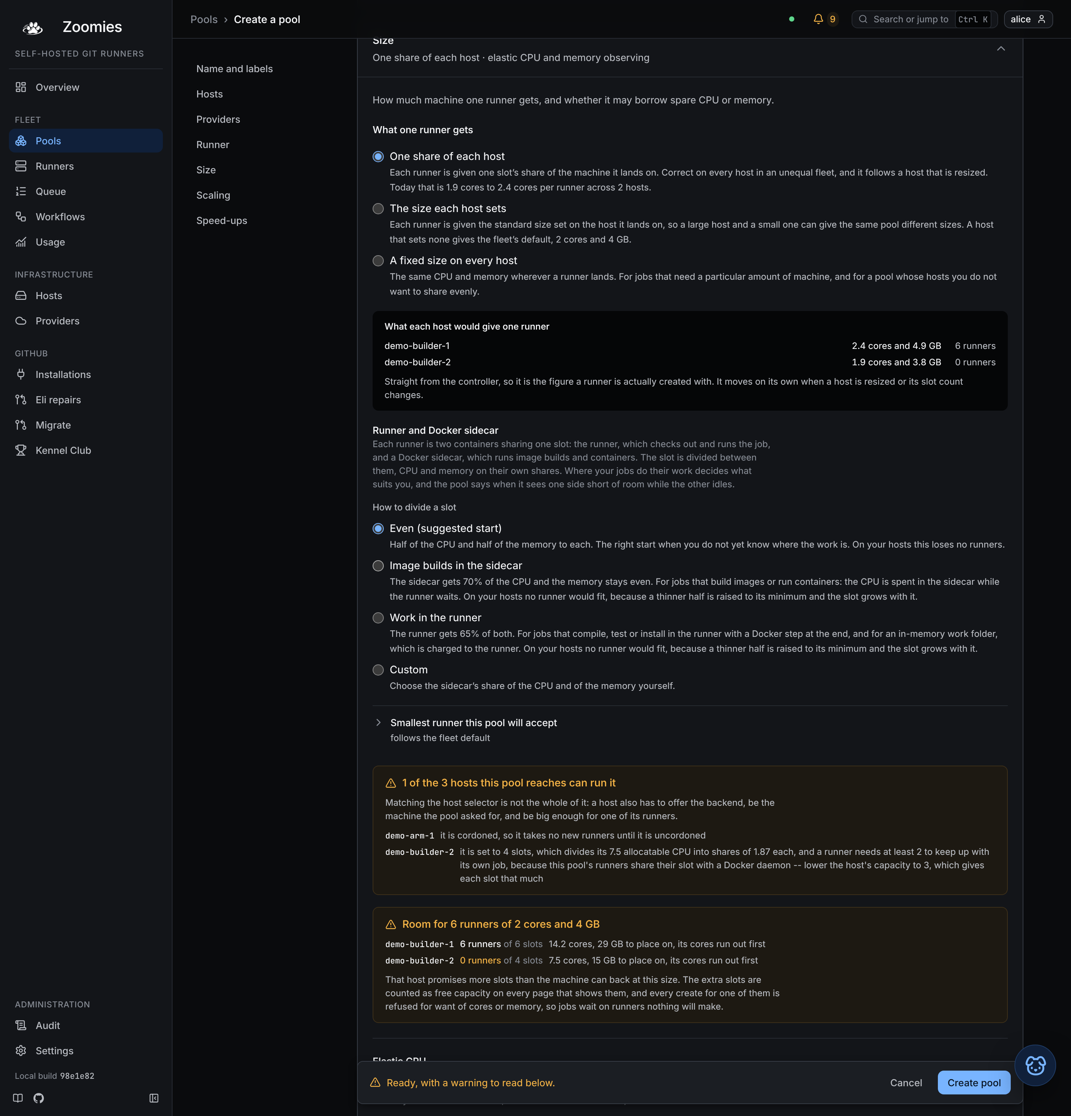The image size is (1071, 1116).
Task: Click 'Ready, with a warning' status text
Action: (x=471, y=1083)
